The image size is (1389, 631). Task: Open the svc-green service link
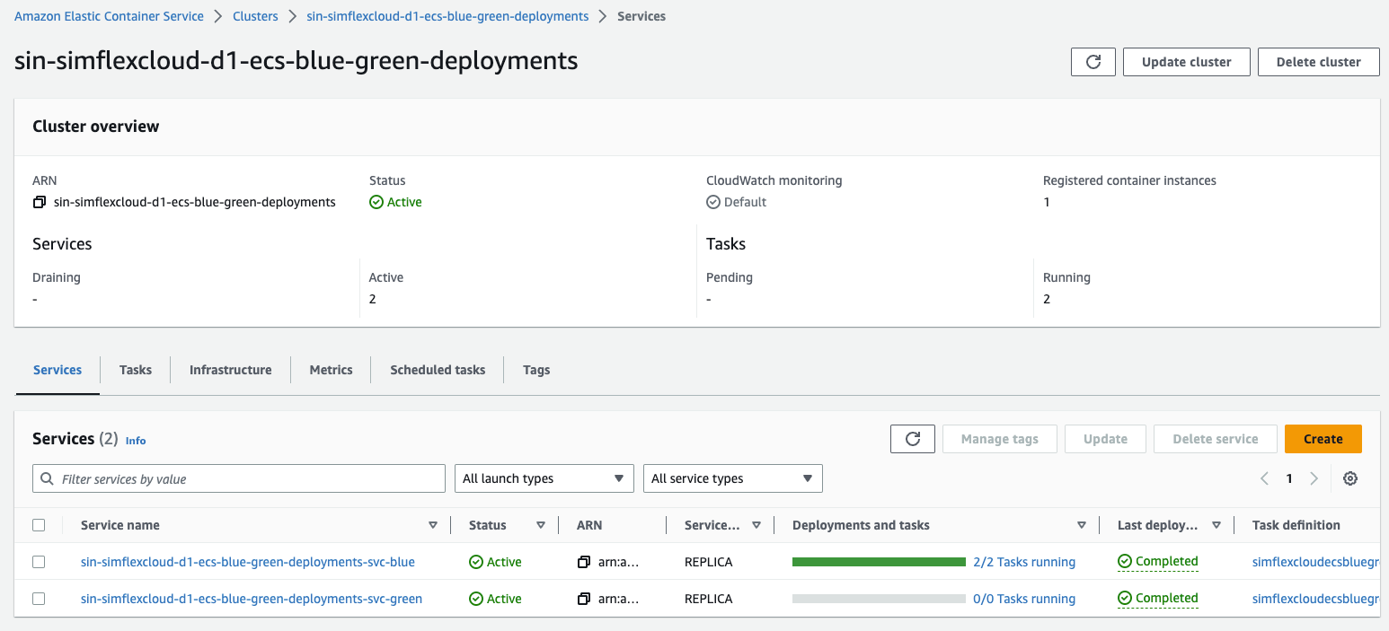252,599
